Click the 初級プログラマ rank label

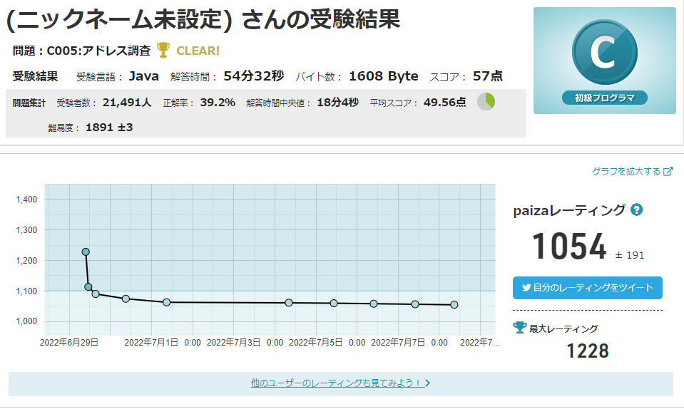pyautogui.click(x=604, y=98)
